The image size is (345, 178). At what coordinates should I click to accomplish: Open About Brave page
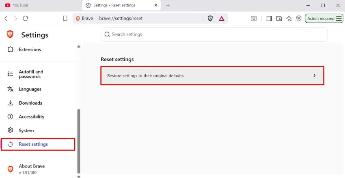32,169
